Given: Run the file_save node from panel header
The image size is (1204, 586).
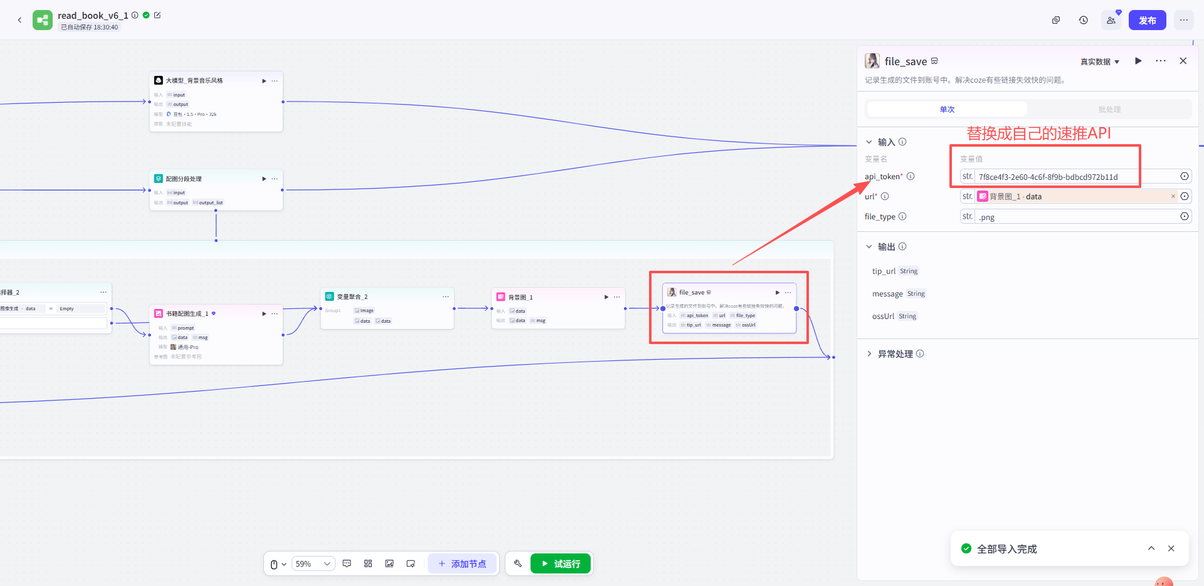Looking at the screenshot, I should (1138, 61).
